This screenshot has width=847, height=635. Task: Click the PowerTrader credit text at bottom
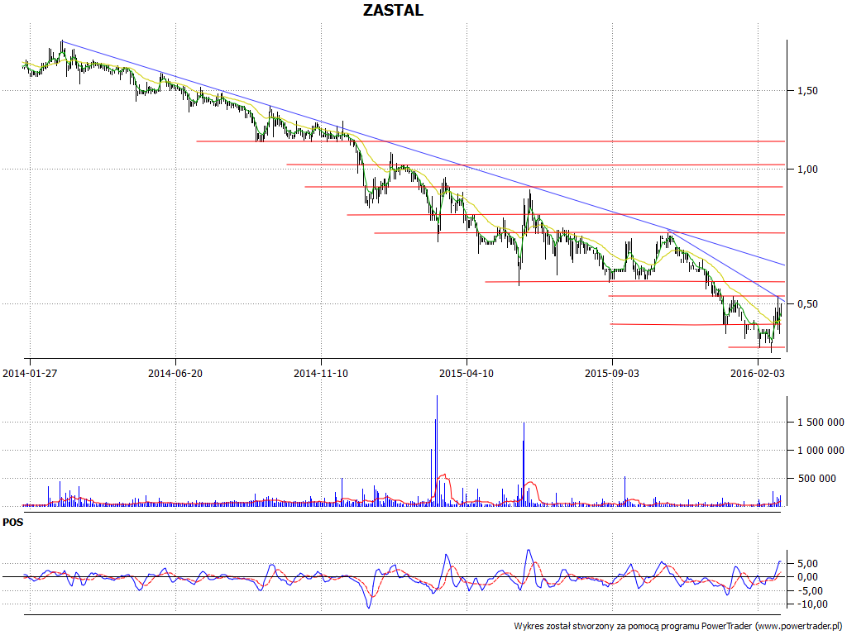click(679, 627)
